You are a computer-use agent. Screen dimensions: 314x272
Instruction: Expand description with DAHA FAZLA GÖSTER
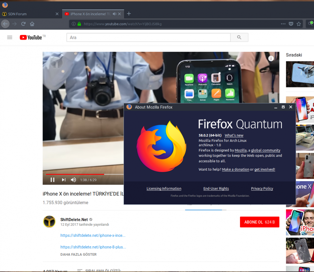[78, 255]
